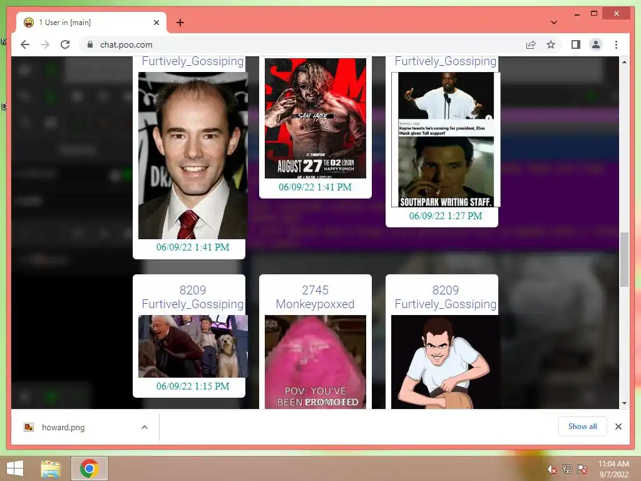Viewport: 641px width, 481px height.
Task: Click the Furtively_Gossiping name above dog image
Action: (193, 304)
